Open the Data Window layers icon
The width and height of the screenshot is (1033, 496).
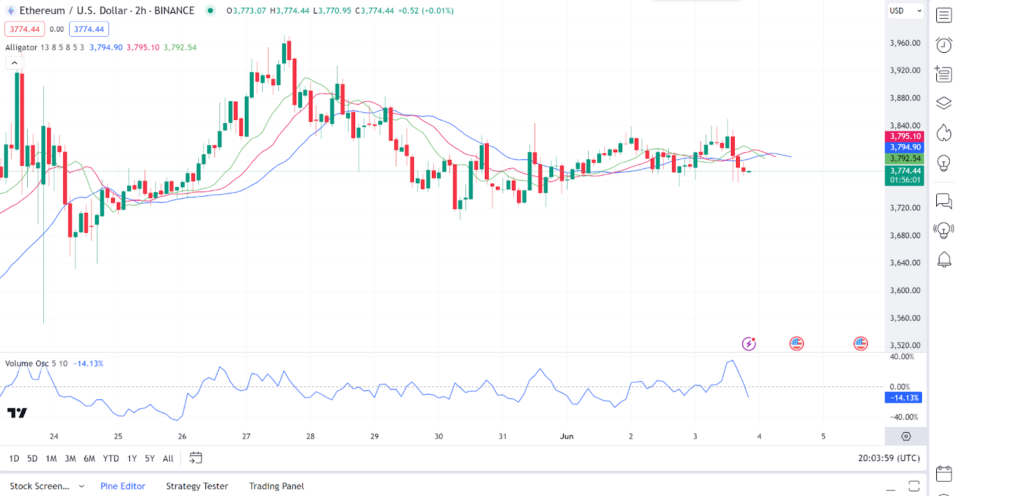coord(944,103)
